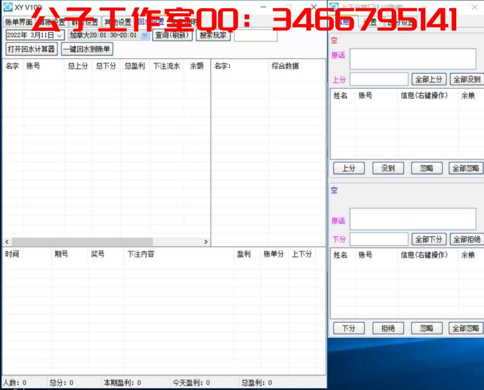Close the 上下分窗口 window
Viewport: 484px width, 390px height.
pos(475,7)
